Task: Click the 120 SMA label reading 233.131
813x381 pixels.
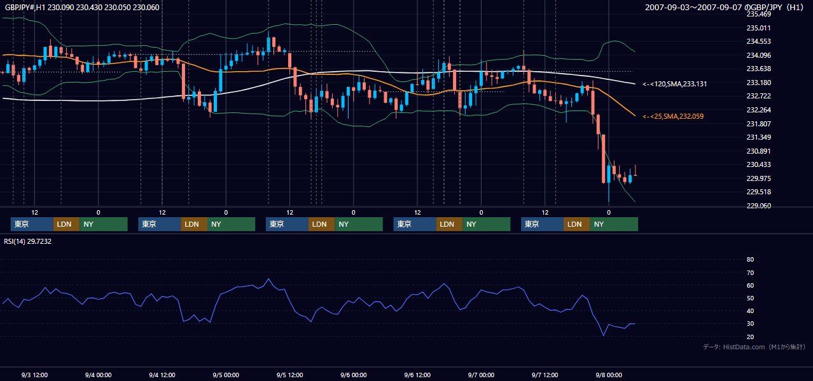Action: tap(675, 84)
